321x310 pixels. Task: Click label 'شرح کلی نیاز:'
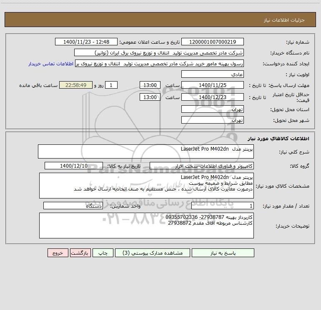(x=294, y=152)
